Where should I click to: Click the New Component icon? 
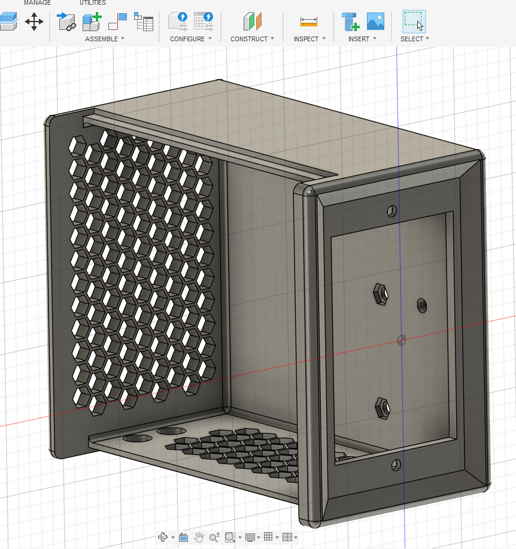91,22
